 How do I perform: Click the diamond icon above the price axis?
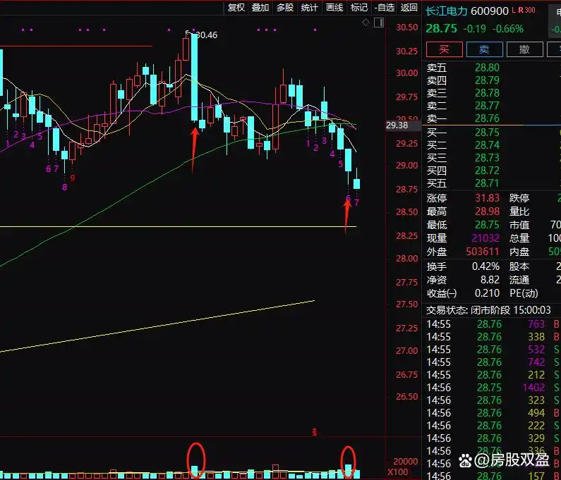pos(366,23)
